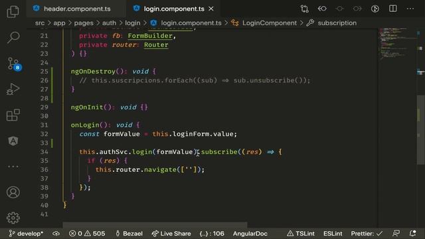
Task: Open the Angular extension panel
Action: (13, 141)
